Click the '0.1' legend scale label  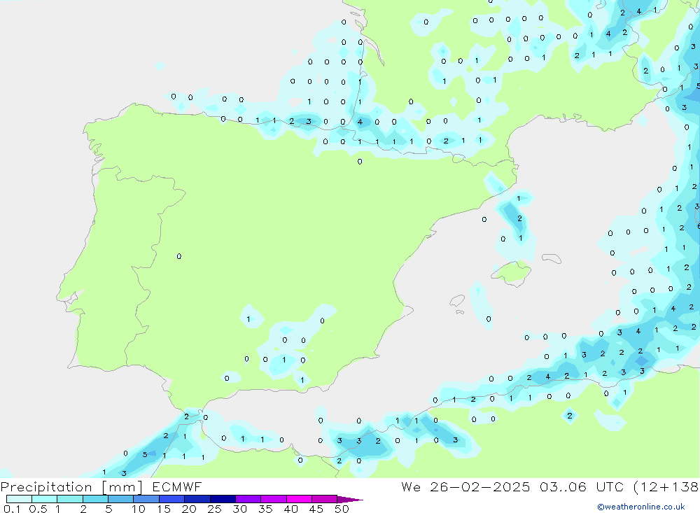point(12,509)
